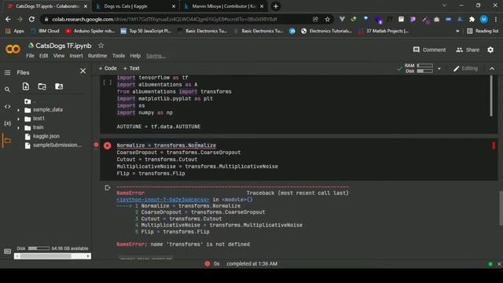Click the browser reload button
Screen dimensions: 503x283
click(x=31, y=19)
